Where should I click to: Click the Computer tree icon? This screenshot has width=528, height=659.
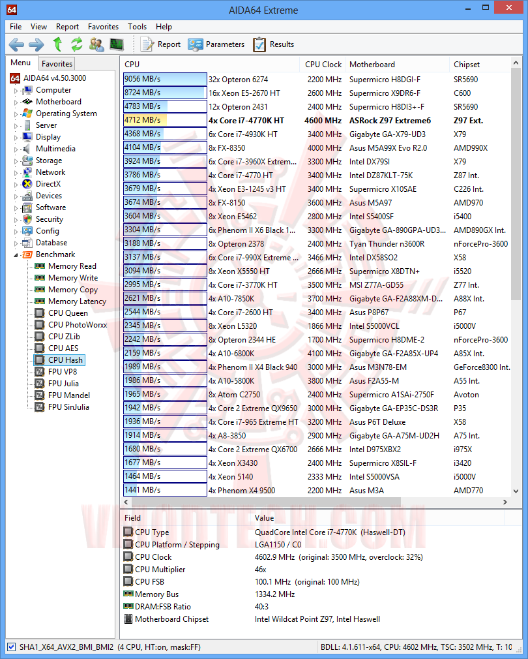click(x=27, y=90)
